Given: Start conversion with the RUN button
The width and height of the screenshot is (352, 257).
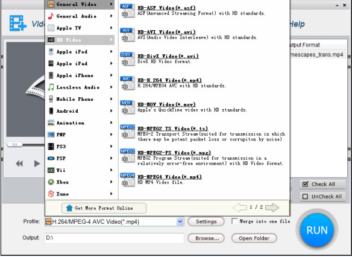Looking at the screenshot, I should tap(317, 230).
